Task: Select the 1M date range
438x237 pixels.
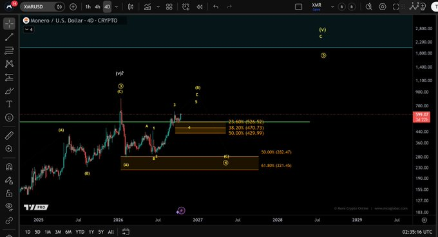Action: pyautogui.click(x=48, y=232)
